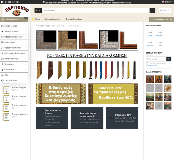Expand the Wooden wall frames submenu arrow

[x=26, y=48]
